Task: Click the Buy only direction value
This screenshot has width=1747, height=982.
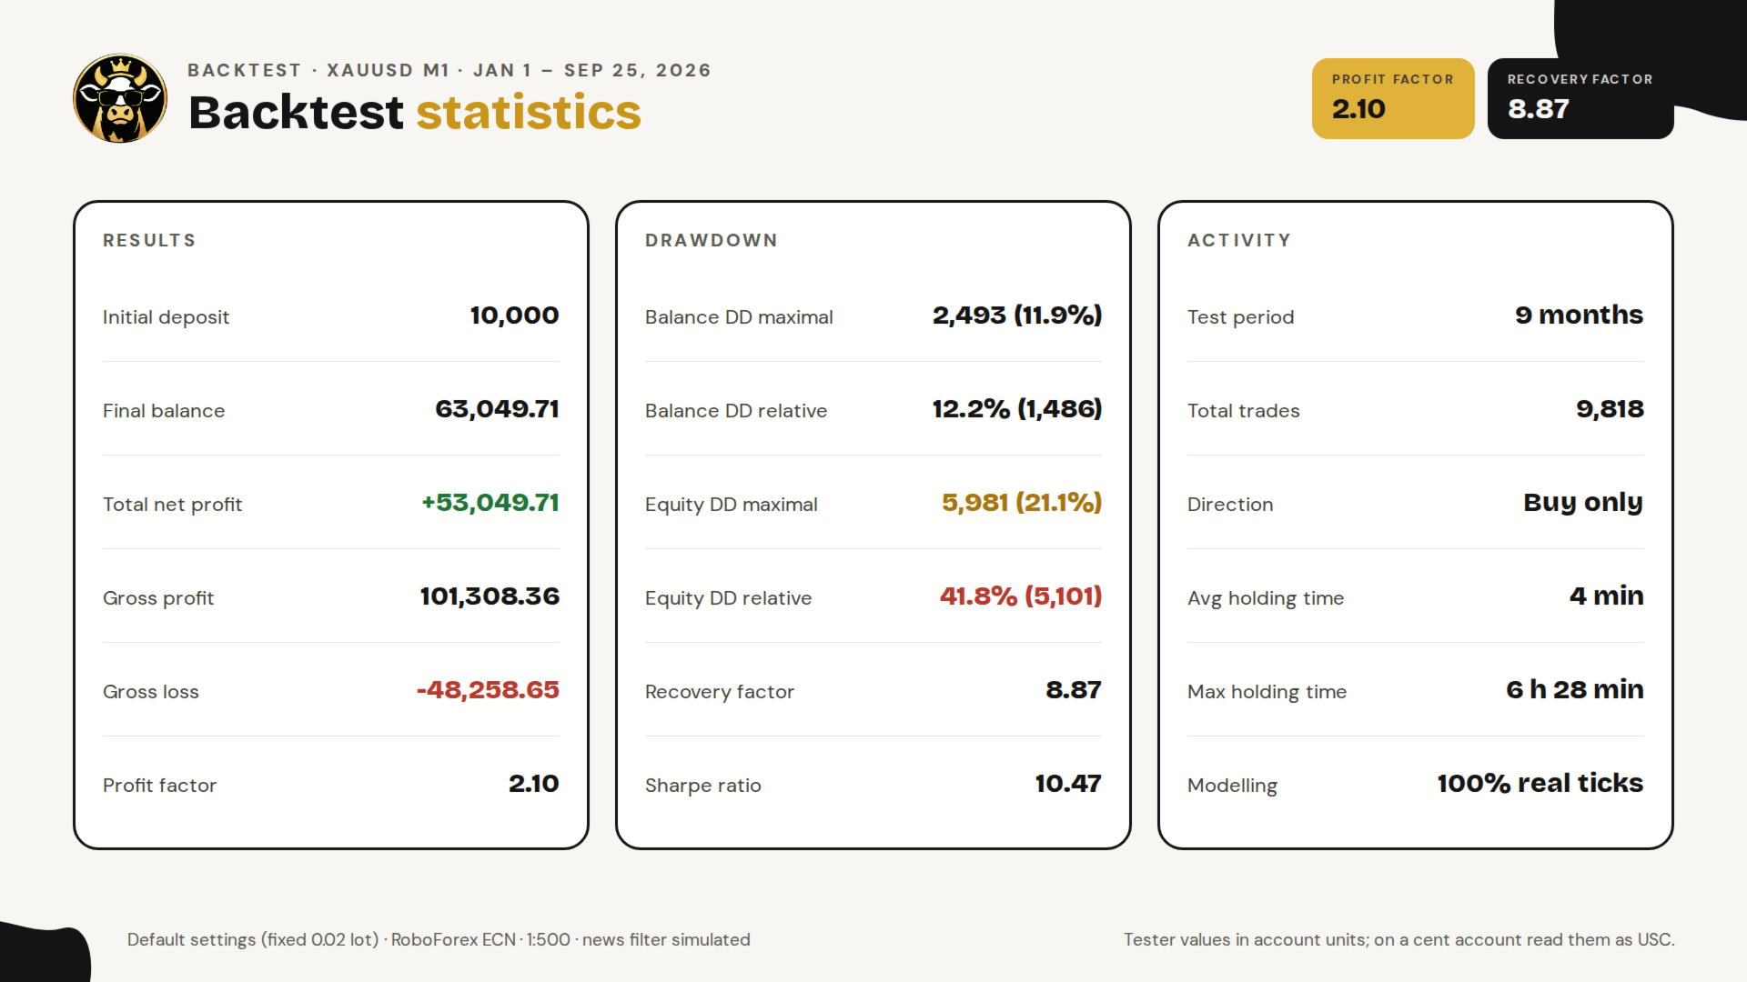Action: [1583, 503]
